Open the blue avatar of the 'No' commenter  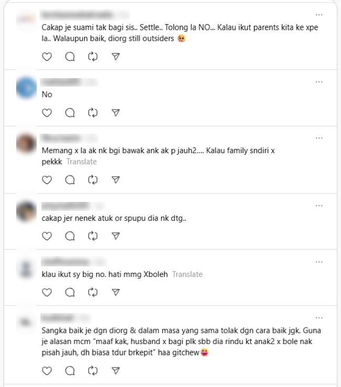[26, 88]
